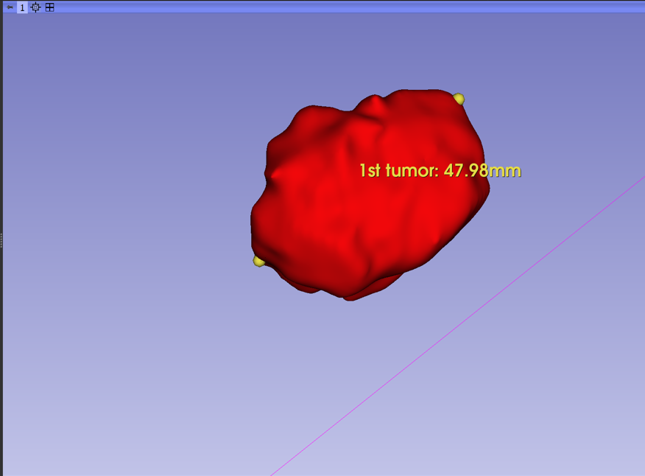Click the pushpin icon in view controller

point(10,7)
